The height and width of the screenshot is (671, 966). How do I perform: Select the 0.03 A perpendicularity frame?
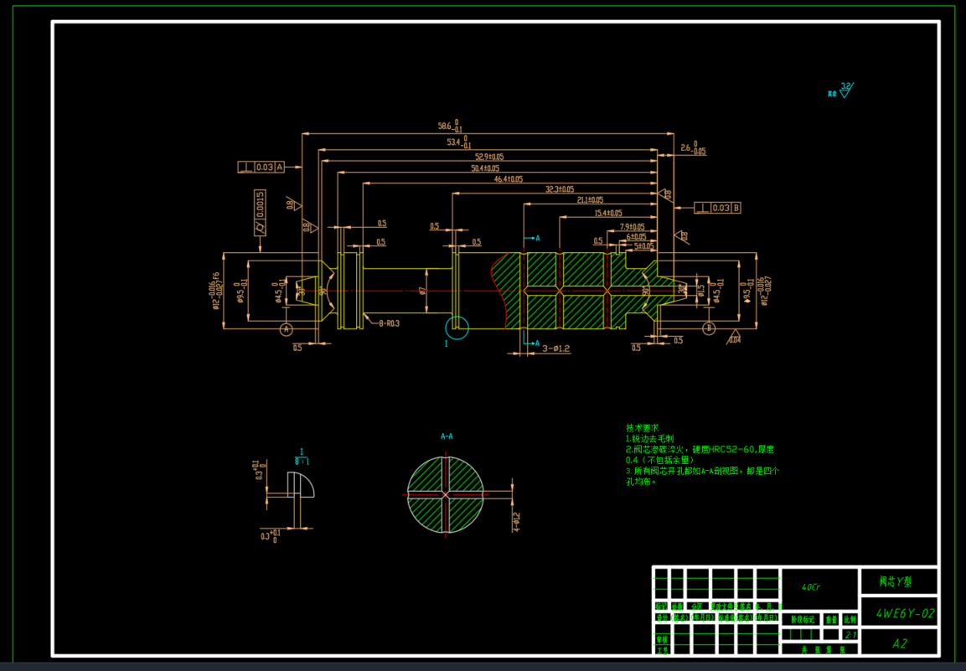point(261,167)
